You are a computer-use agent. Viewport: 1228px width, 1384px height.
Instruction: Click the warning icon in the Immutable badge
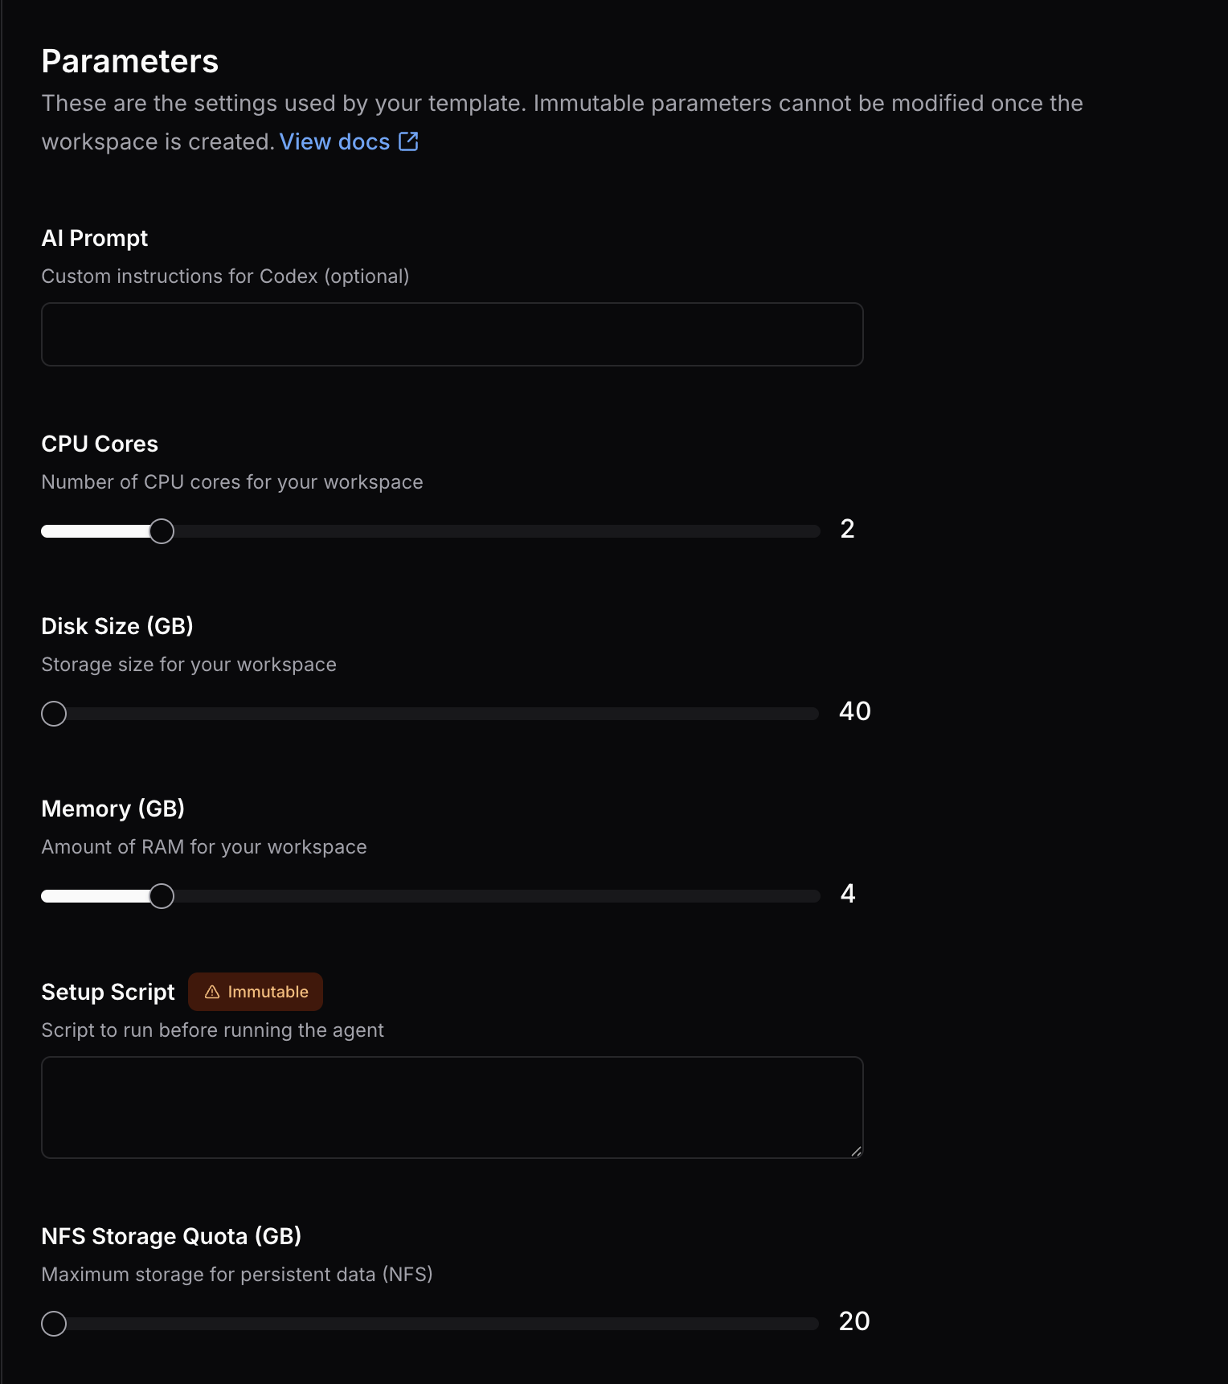[x=211, y=992]
